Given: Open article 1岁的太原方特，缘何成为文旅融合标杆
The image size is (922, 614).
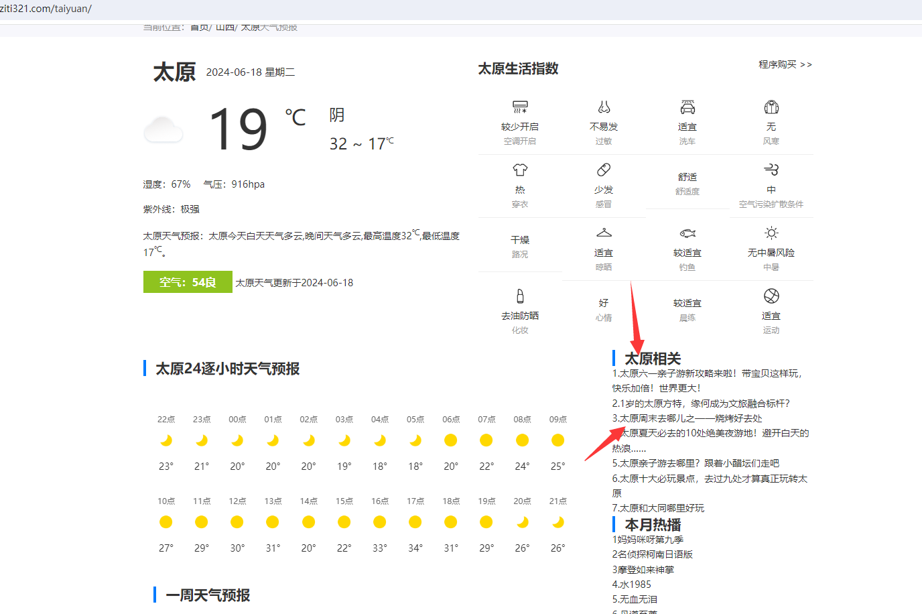Looking at the screenshot, I should 701,404.
